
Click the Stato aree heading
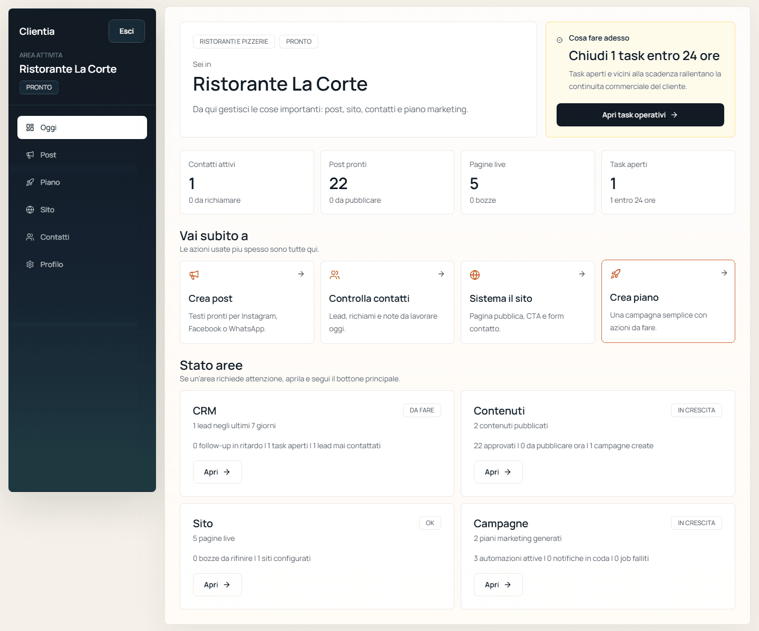211,366
